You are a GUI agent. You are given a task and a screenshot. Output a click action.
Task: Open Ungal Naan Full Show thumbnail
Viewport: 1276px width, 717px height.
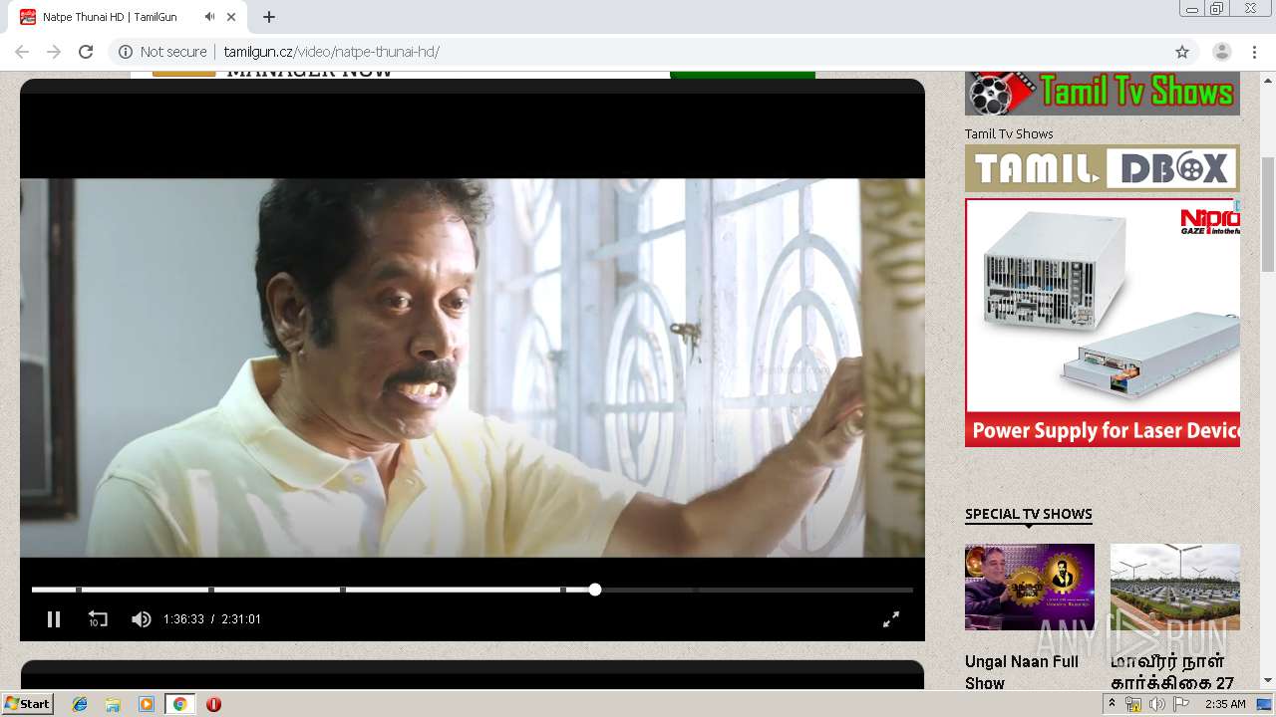point(1030,587)
